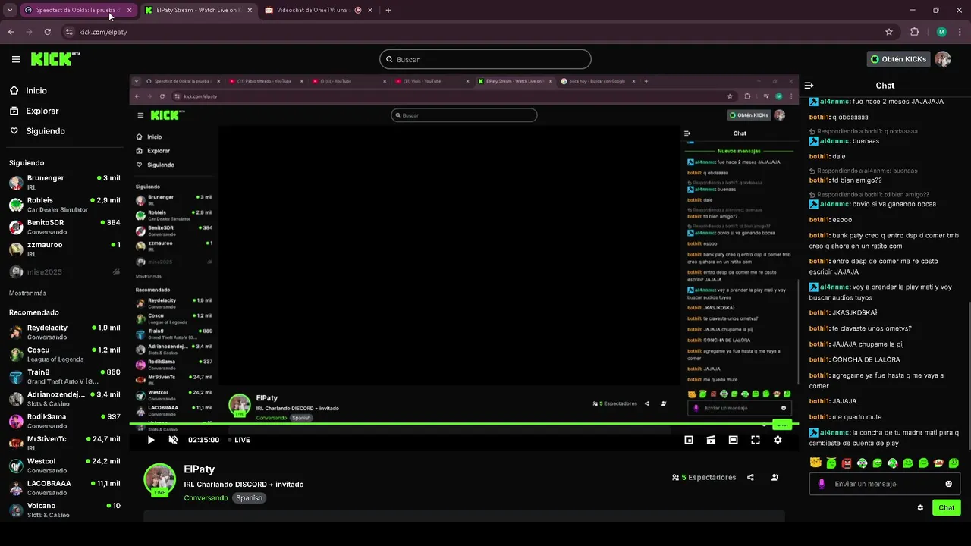Click the Obtén KICKs button
Viewport: 971px width, 546px height.
click(x=898, y=59)
